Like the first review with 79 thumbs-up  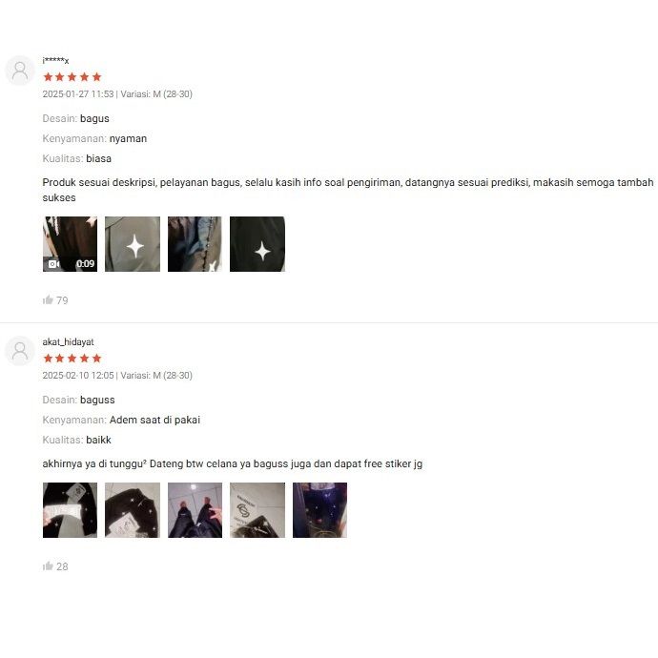click(55, 300)
